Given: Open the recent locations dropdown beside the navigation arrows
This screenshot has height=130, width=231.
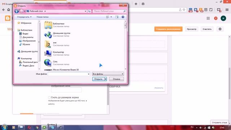Looking at the screenshot, I should coord(25,11).
